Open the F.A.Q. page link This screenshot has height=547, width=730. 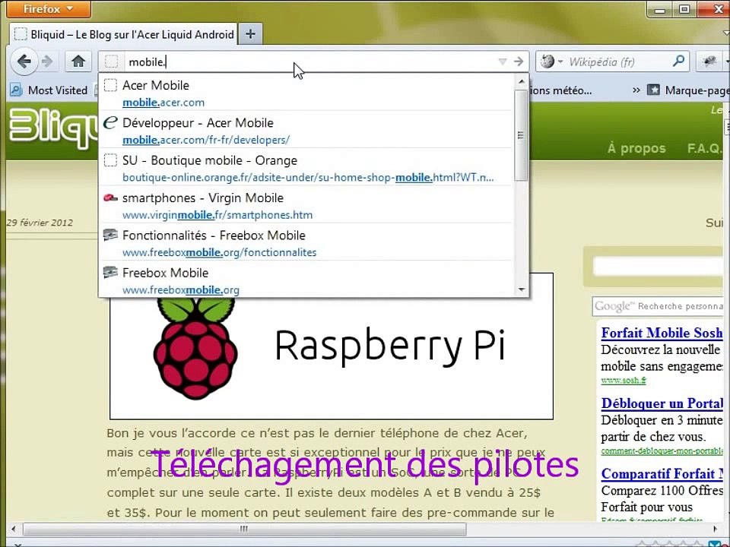[705, 148]
